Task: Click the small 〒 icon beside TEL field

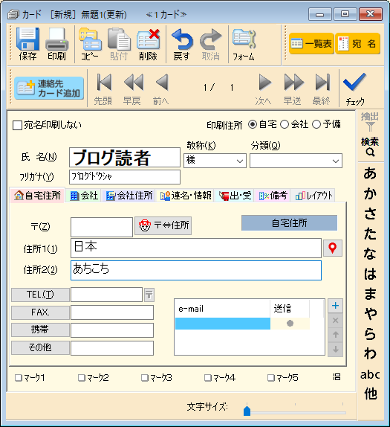Action: (x=149, y=295)
